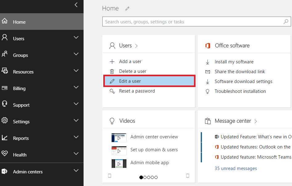
Task: Click the Resources printer icon in sidebar
Action: pyautogui.click(x=5, y=70)
